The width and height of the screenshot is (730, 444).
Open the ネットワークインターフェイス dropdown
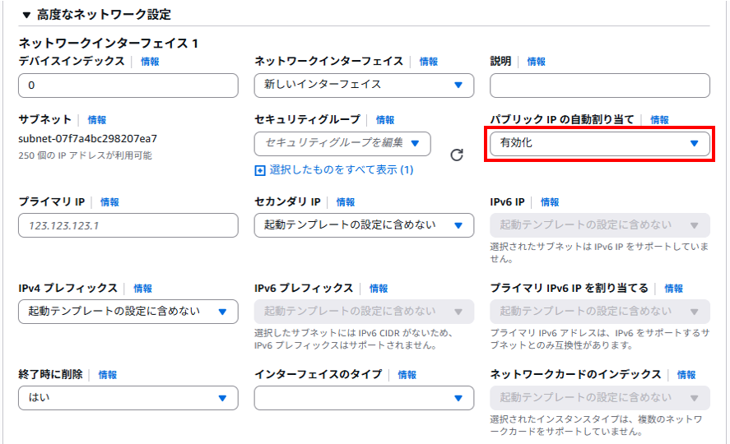pos(364,85)
